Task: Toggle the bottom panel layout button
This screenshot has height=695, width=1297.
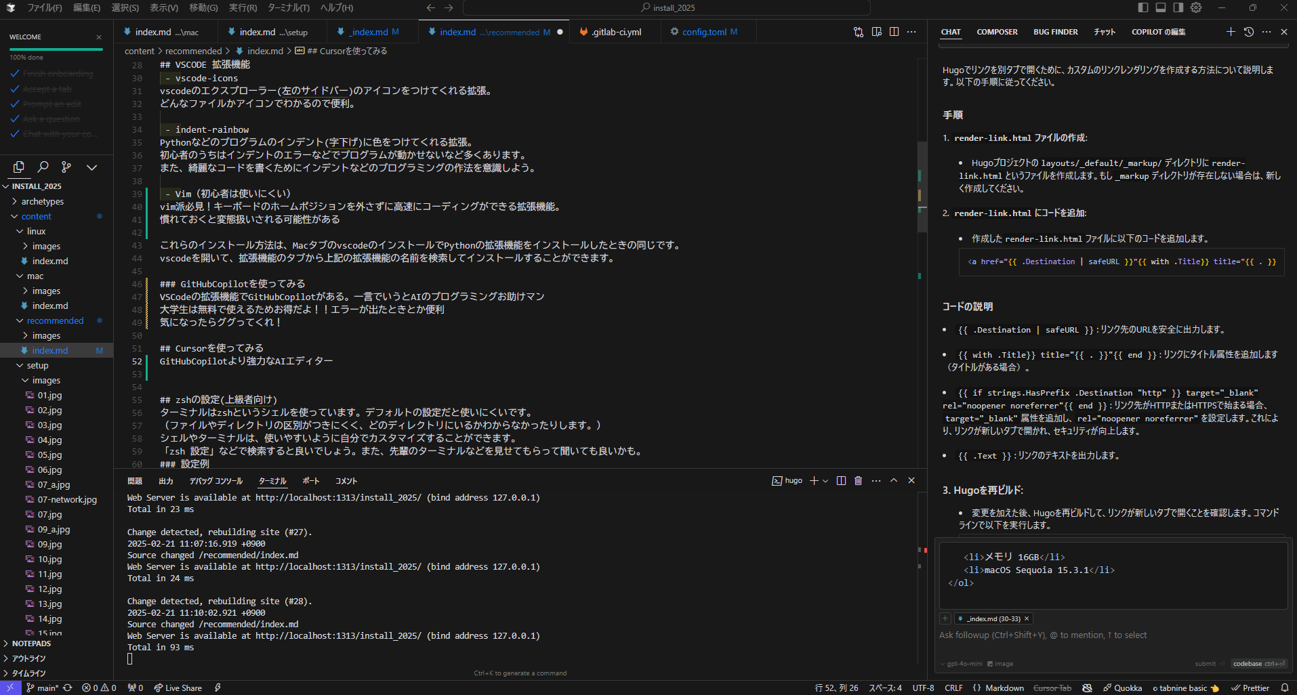Action: point(1161,7)
